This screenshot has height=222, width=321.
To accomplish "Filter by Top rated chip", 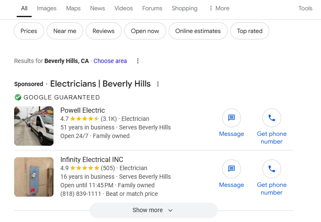I will pyautogui.click(x=250, y=31).
